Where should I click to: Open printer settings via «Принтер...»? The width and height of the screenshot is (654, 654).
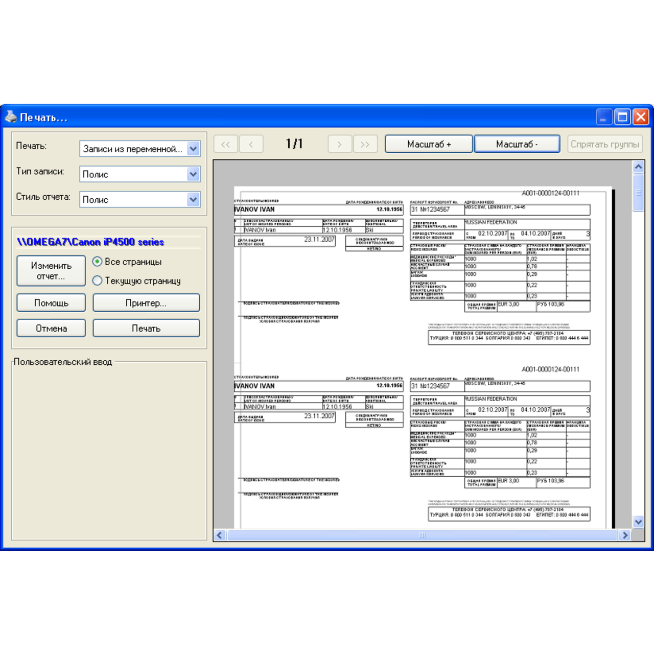coord(146,302)
